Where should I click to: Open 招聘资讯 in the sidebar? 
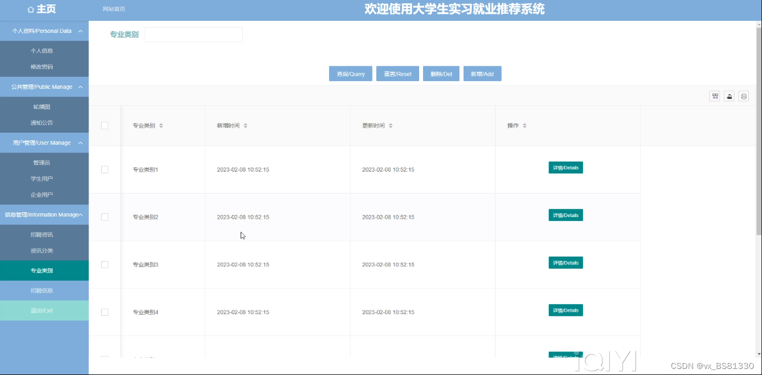click(x=42, y=235)
